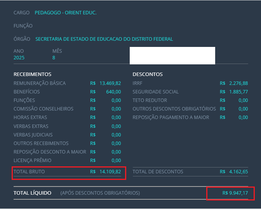The image size is (261, 209).
Task: Select the FUNÇÃO field label
Action: pos(23,26)
